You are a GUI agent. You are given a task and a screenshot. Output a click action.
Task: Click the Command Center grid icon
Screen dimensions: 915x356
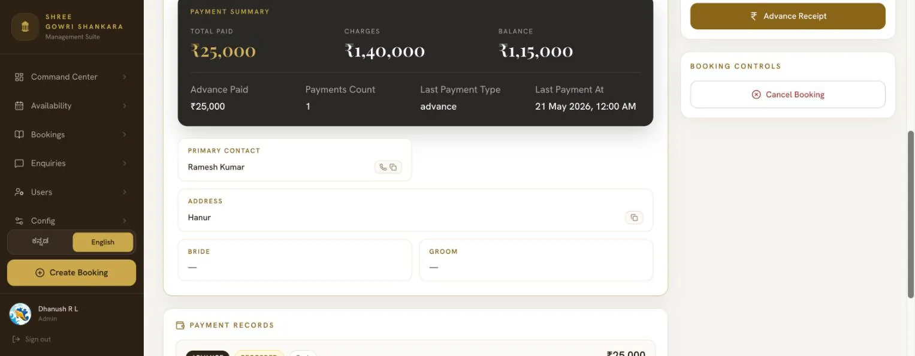click(x=19, y=77)
